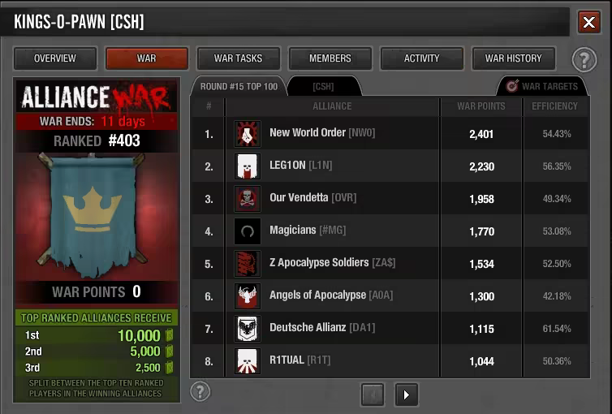Click the Kings-O-Pawn crown banner image
The image size is (612, 414).
(x=93, y=215)
